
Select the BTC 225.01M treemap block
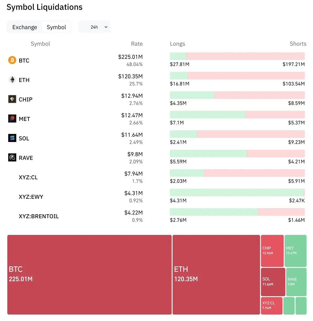tap(89, 274)
